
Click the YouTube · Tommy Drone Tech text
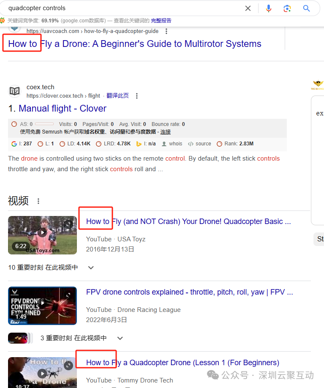130,380
